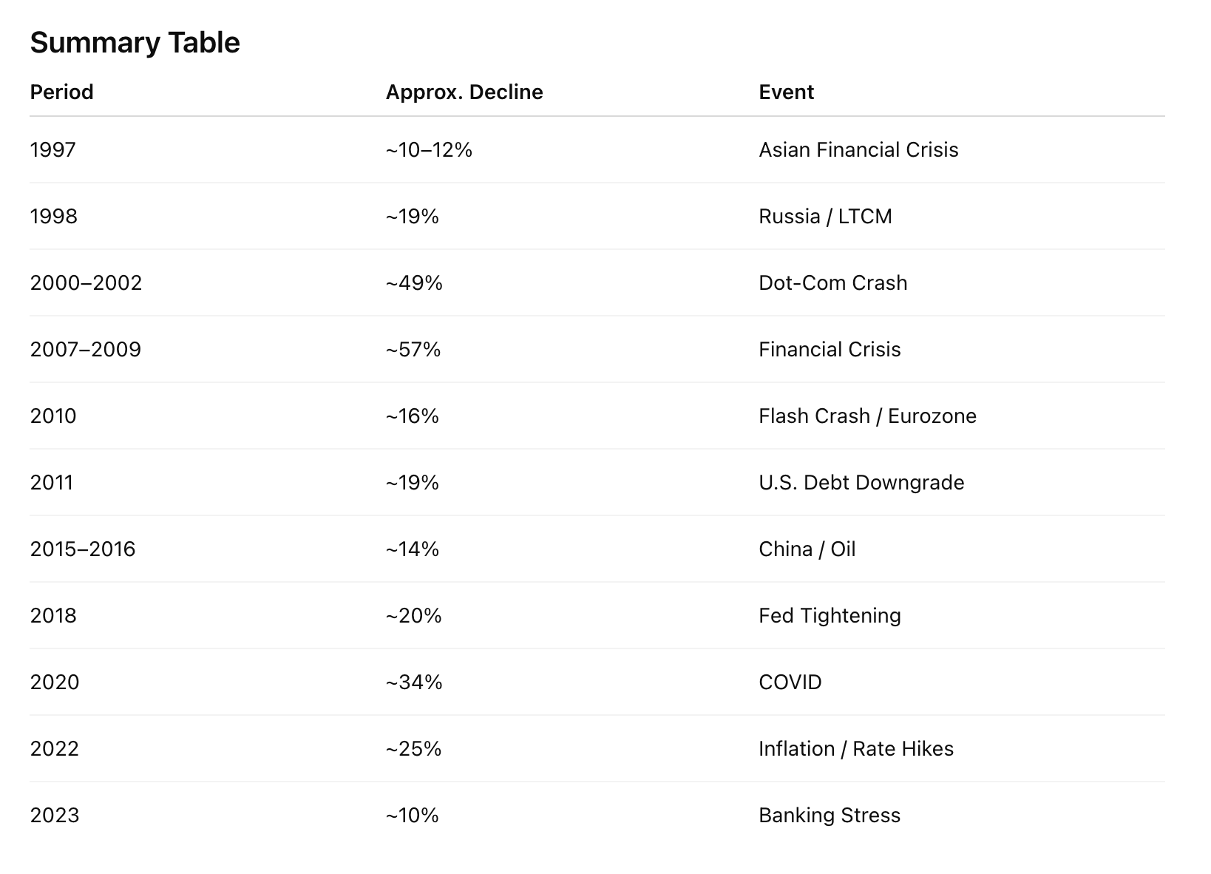The width and height of the screenshot is (1211, 874).
Task: Click the Flash Crash / Eurozone cell
Action: 867,416
